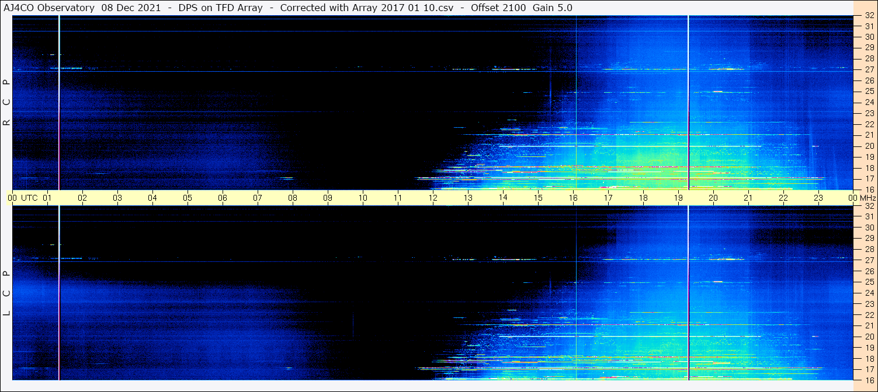This screenshot has height=392, width=878.
Task: Click the 'R C P' vertical panel label
Action: [x=7, y=102]
